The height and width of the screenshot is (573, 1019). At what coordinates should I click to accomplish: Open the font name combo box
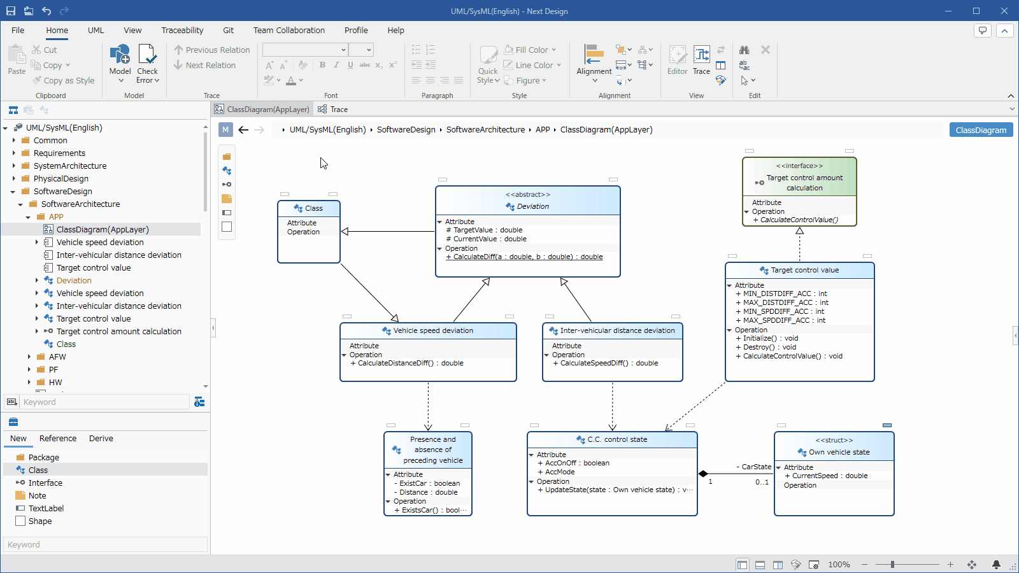pyautogui.click(x=305, y=50)
